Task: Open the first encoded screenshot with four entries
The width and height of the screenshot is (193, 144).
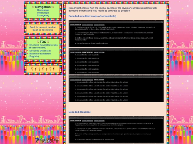Action: [116, 34]
